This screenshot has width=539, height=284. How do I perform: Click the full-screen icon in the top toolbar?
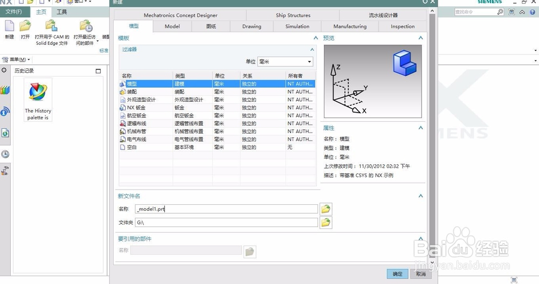tap(512, 12)
